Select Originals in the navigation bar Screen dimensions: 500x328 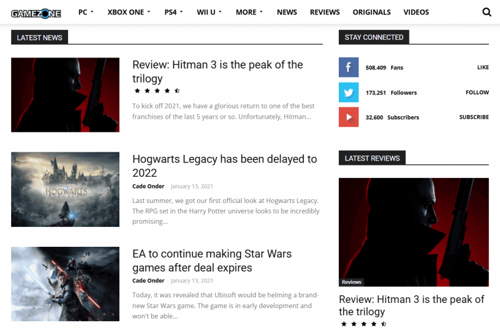[371, 12]
